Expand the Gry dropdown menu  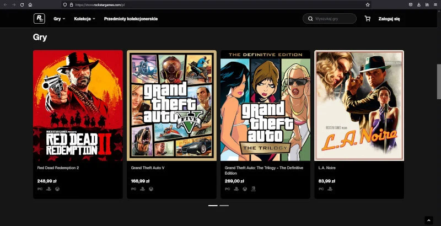tap(60, 19)
